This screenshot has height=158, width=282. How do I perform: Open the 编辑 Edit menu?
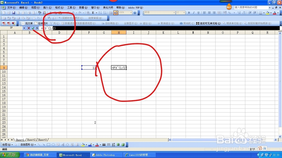(x=23, y=8)
